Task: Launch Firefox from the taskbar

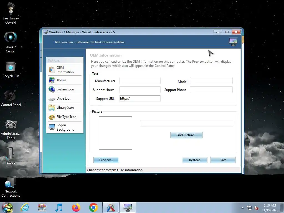Action: click(76, 207)
